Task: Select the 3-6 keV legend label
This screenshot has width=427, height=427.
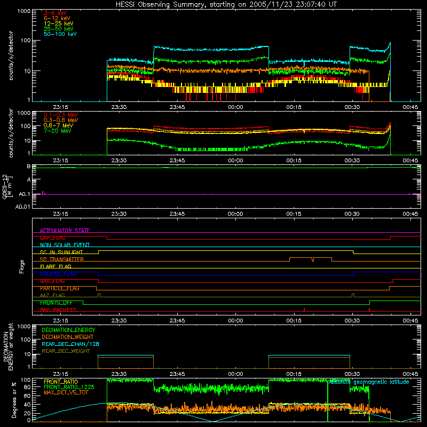Action: [56, 13]
